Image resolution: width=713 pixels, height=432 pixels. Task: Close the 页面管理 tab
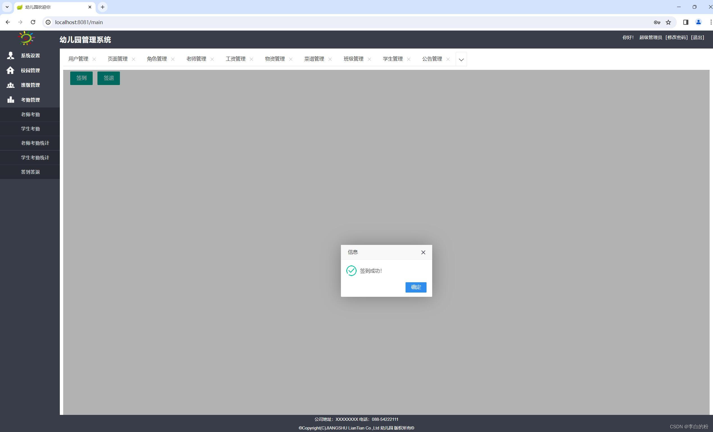point(133,59)
